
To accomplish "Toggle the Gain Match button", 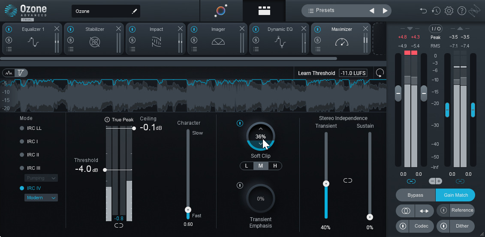I will click(x=455, y=195).
